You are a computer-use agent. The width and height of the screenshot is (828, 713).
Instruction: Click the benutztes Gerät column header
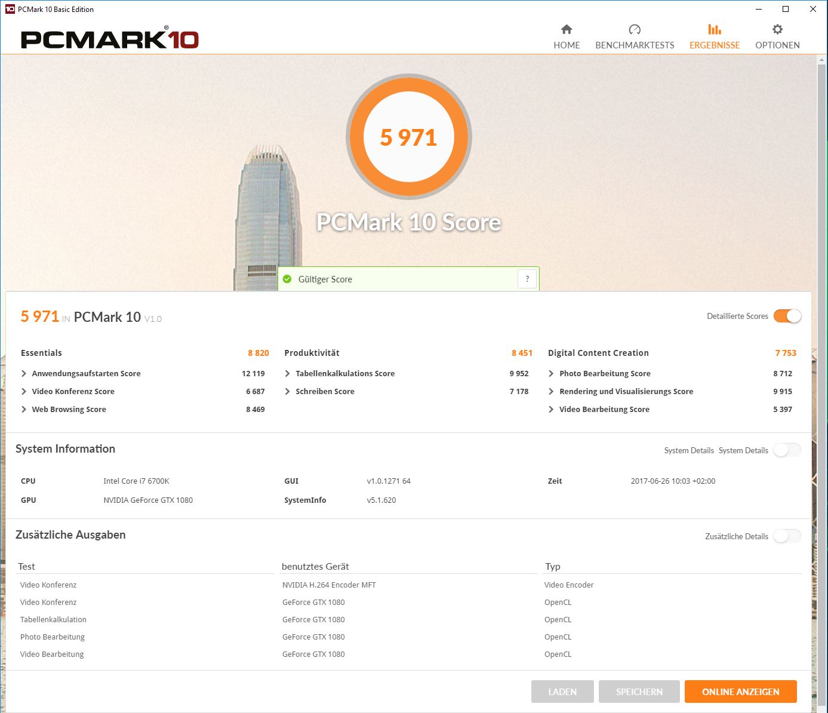pyautogui.click(x=315, y=566)
